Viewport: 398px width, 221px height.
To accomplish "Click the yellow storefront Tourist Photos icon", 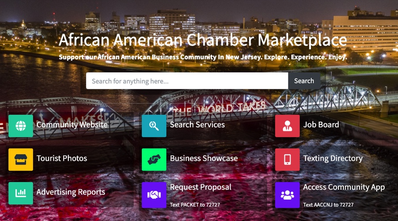I will pos(20,160).
